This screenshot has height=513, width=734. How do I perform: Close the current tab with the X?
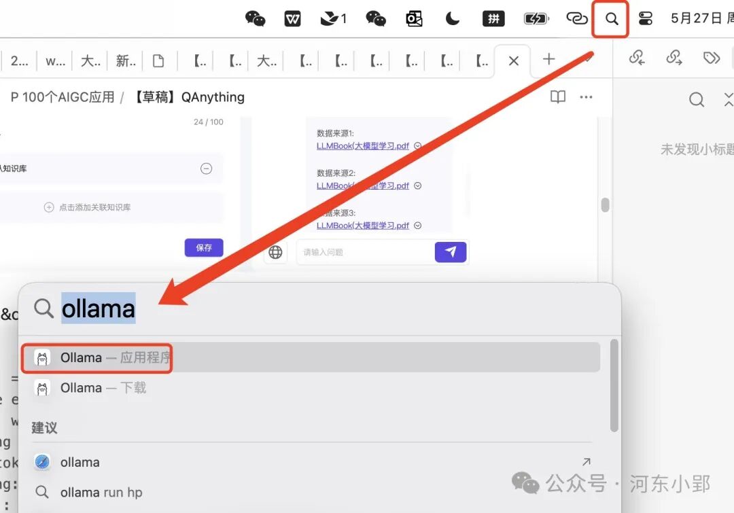(514, 61)
